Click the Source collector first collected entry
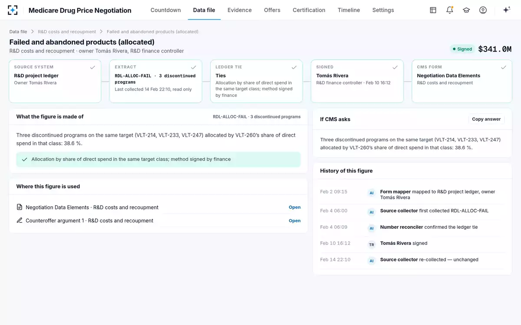This screenshot has width=521, height=325. pos(434,211)
